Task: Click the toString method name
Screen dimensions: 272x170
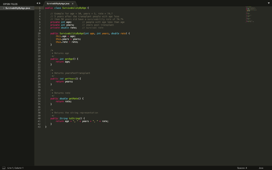Action: [74, 118]
